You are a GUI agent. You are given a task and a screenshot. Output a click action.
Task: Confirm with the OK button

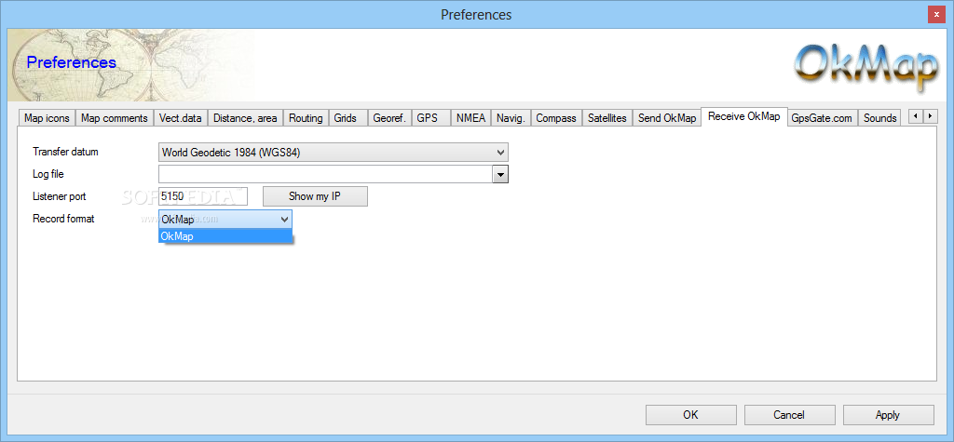coord(690,415)
